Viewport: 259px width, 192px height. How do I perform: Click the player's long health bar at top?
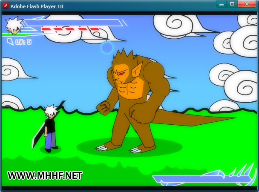point(72,23)
